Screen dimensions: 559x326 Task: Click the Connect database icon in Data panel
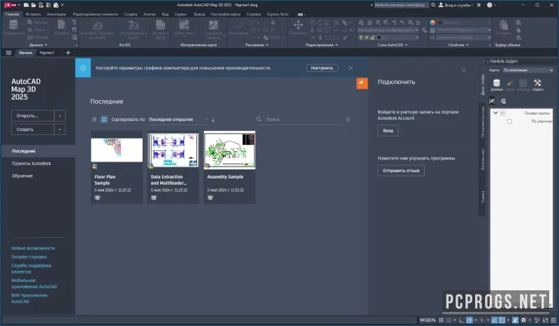click(x=13, y=25)
